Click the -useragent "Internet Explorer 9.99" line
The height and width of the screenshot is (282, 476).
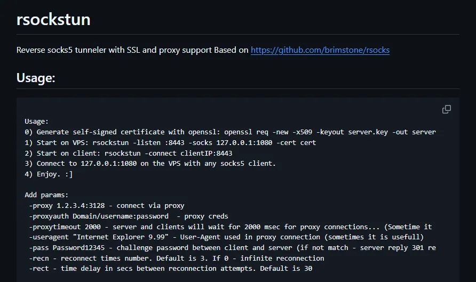[226, 237]
